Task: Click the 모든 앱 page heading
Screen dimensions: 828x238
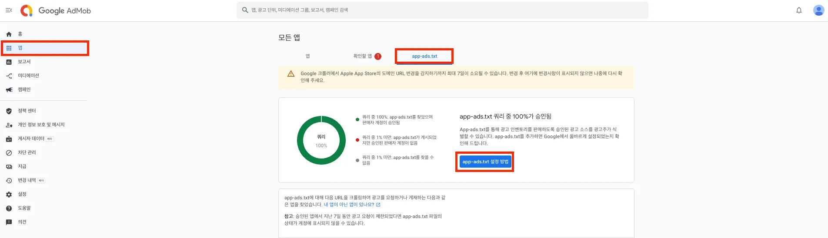Action: point(289,38)
